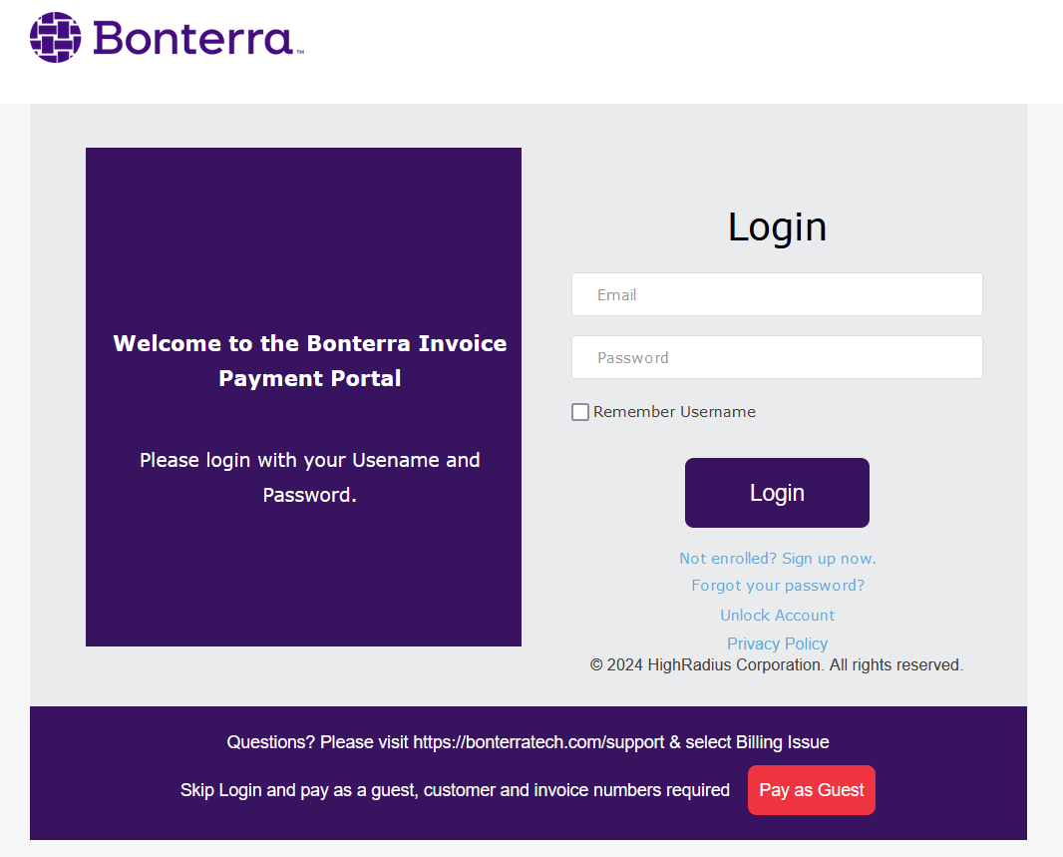Click the Please login with your Usename text
Image resolution: width=1063 pixels, height=857 pixels.
pos(310,477)
